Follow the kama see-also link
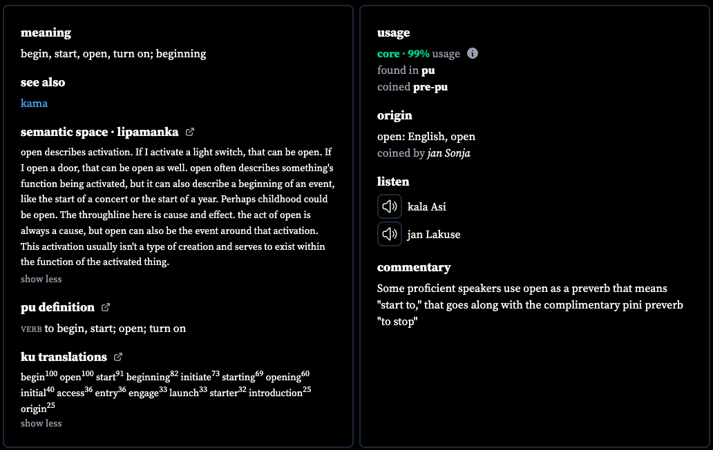Viewport: 713px width, 450px height. [34, 103]
